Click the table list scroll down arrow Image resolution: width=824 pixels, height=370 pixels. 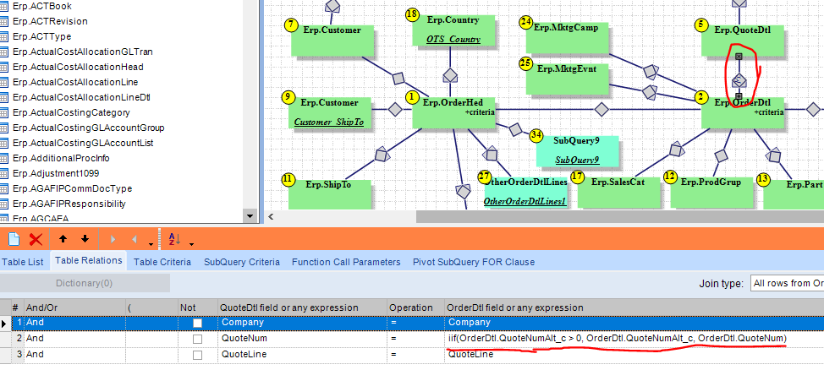click(x=250, y=215)
